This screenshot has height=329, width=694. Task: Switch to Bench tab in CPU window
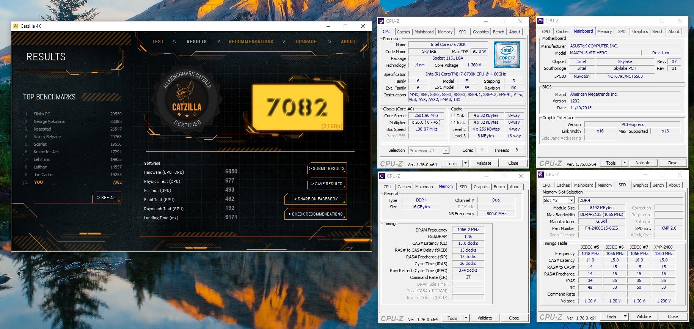pyautogui.click(x=499, y=32)
